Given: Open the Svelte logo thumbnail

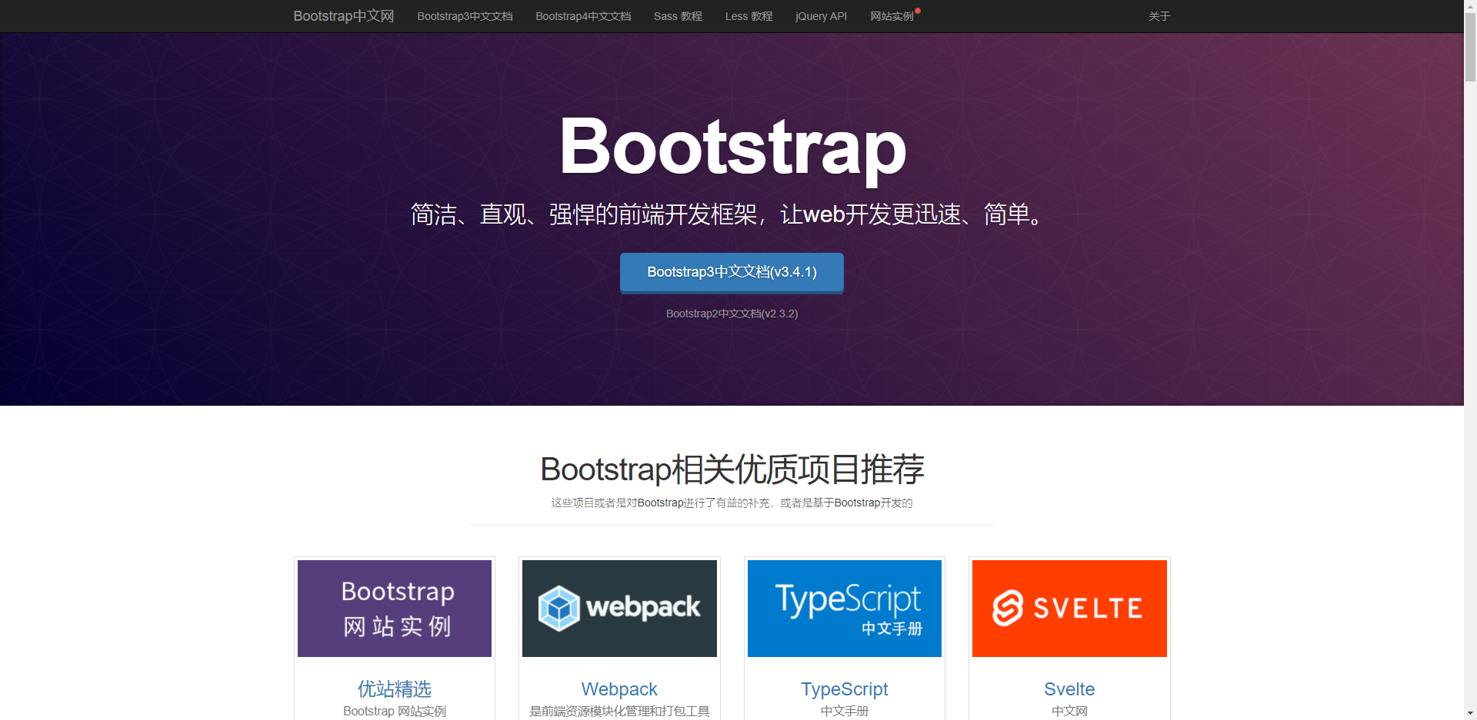Looking at the screenshot, I should [1069, 609].
